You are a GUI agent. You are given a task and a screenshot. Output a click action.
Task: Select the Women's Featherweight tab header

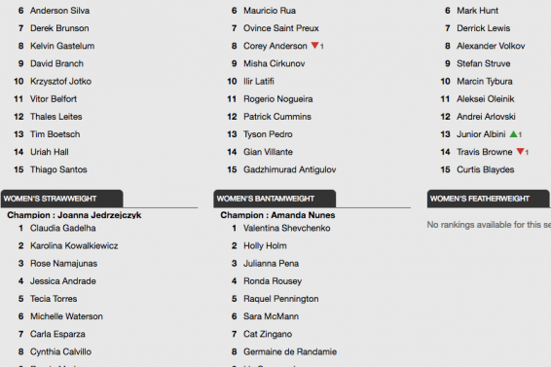[x=489, y=199]
